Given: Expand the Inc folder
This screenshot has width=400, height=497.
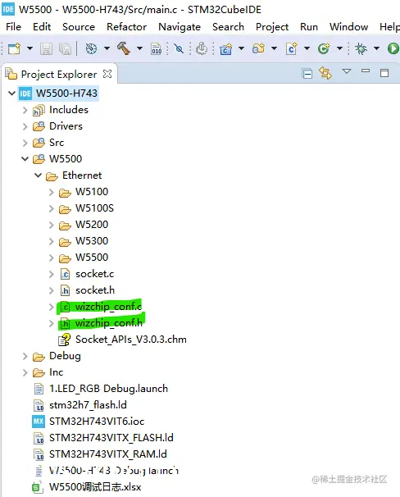Looking at the screenshot, I should [x=25, y=372].
